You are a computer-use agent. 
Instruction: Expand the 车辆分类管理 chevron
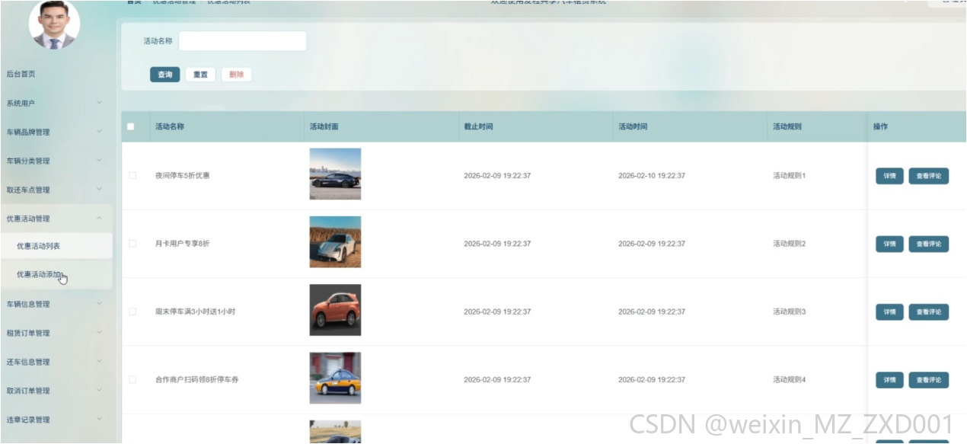[x=99, y=161]
